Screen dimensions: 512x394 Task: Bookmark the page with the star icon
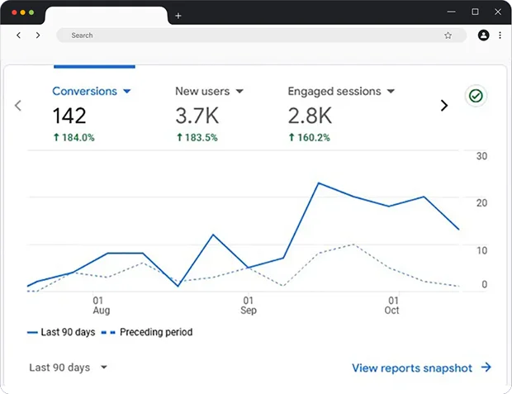point(448,36)
